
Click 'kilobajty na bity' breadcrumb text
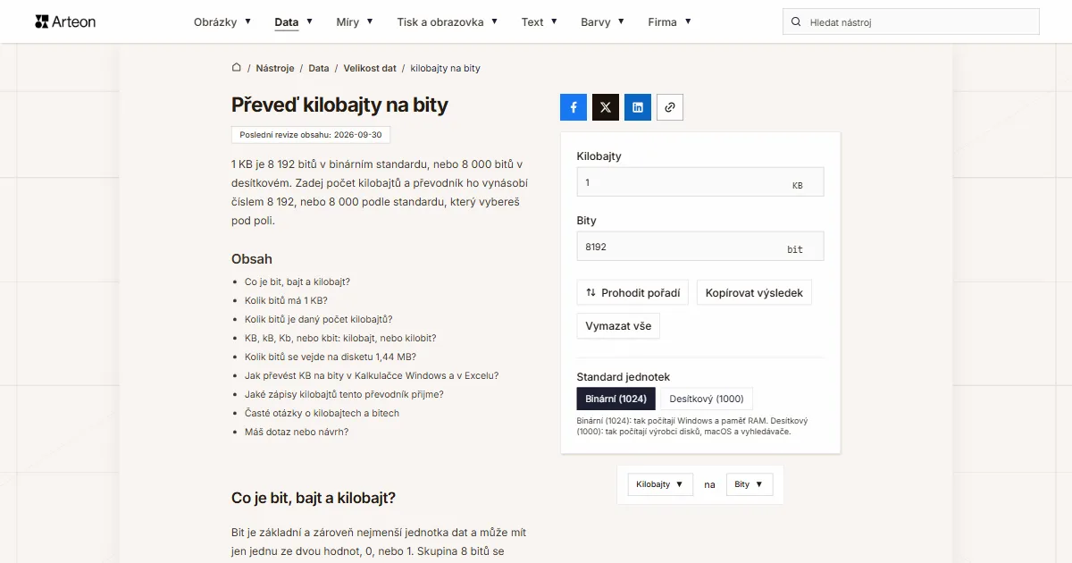445,68
